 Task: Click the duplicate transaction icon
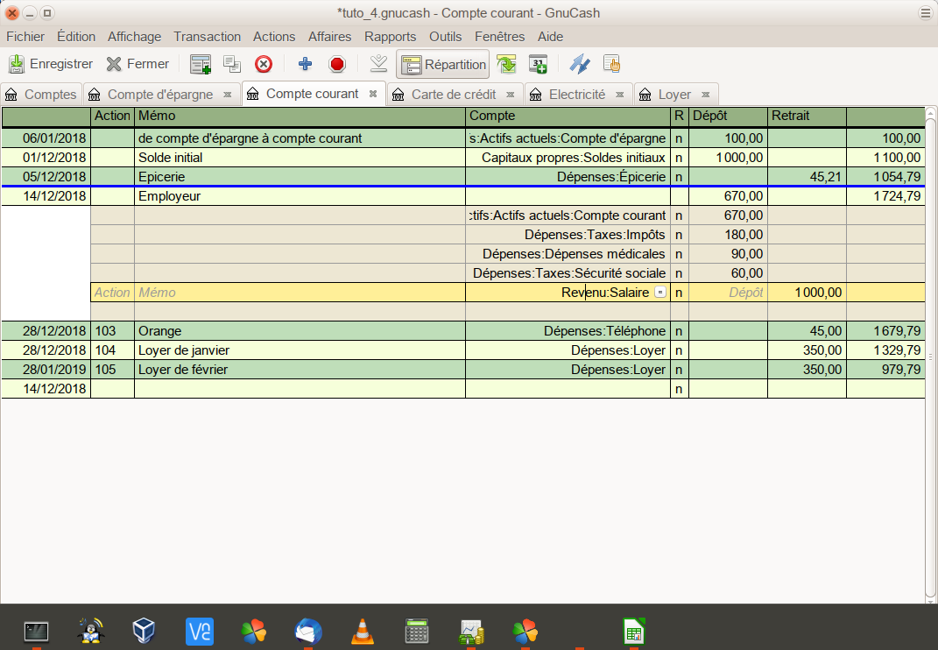point(232,64)
